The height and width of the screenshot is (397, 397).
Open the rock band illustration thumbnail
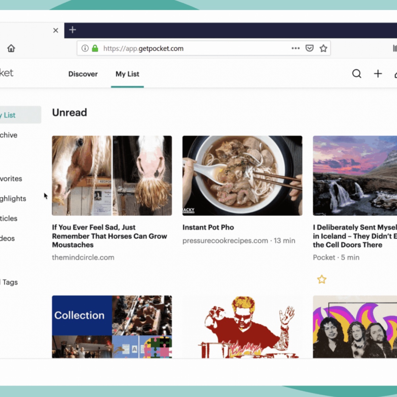(355, 327)
